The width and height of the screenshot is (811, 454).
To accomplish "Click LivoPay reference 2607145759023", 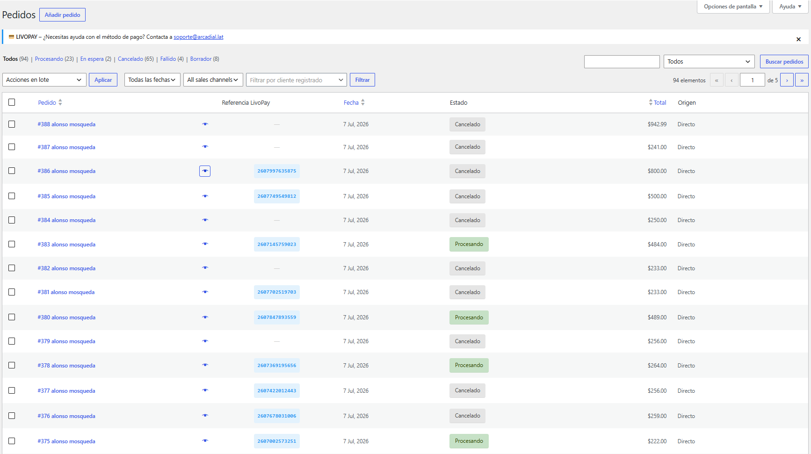I will [x=277, y=245].
